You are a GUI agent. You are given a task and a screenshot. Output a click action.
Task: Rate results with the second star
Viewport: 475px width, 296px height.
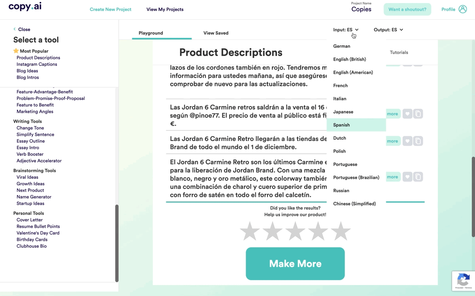272,231
